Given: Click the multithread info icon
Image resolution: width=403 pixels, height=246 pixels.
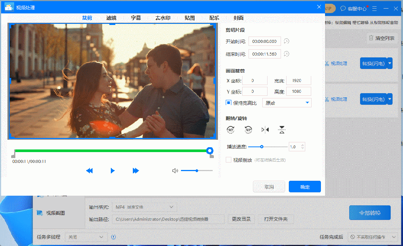Looking at the screenshot, I should click(x=113, y=237).
